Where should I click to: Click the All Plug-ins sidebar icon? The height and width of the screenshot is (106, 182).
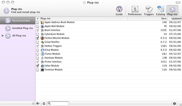pyautogui.click(x=8, y=36)
